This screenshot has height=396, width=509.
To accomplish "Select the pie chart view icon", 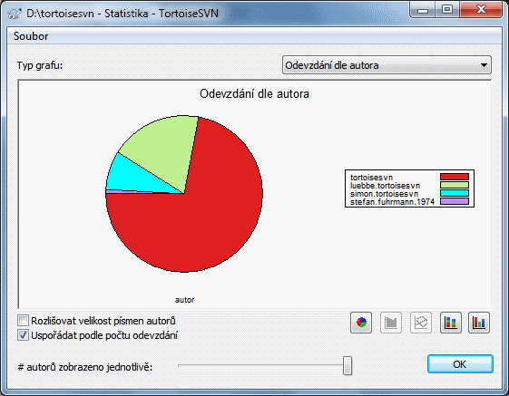I will click(x=361, y=323).
